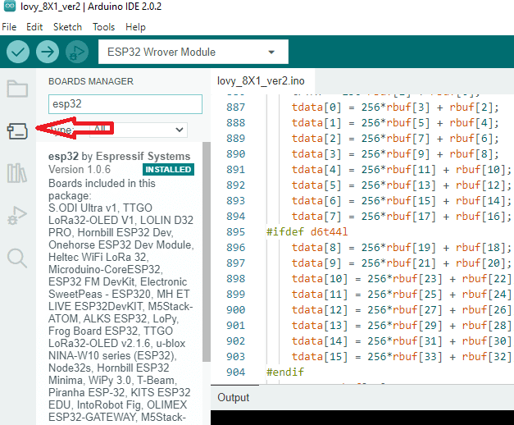Viewport: 514px width, 425px height.
Task: Click the '#endif' code line
Action: [x=285, y=372]
